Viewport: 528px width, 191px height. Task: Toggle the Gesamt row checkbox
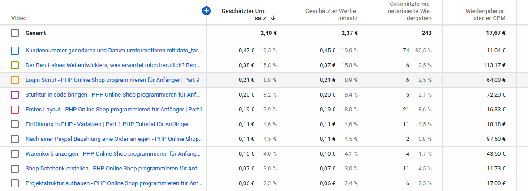[x=15, y=33]
